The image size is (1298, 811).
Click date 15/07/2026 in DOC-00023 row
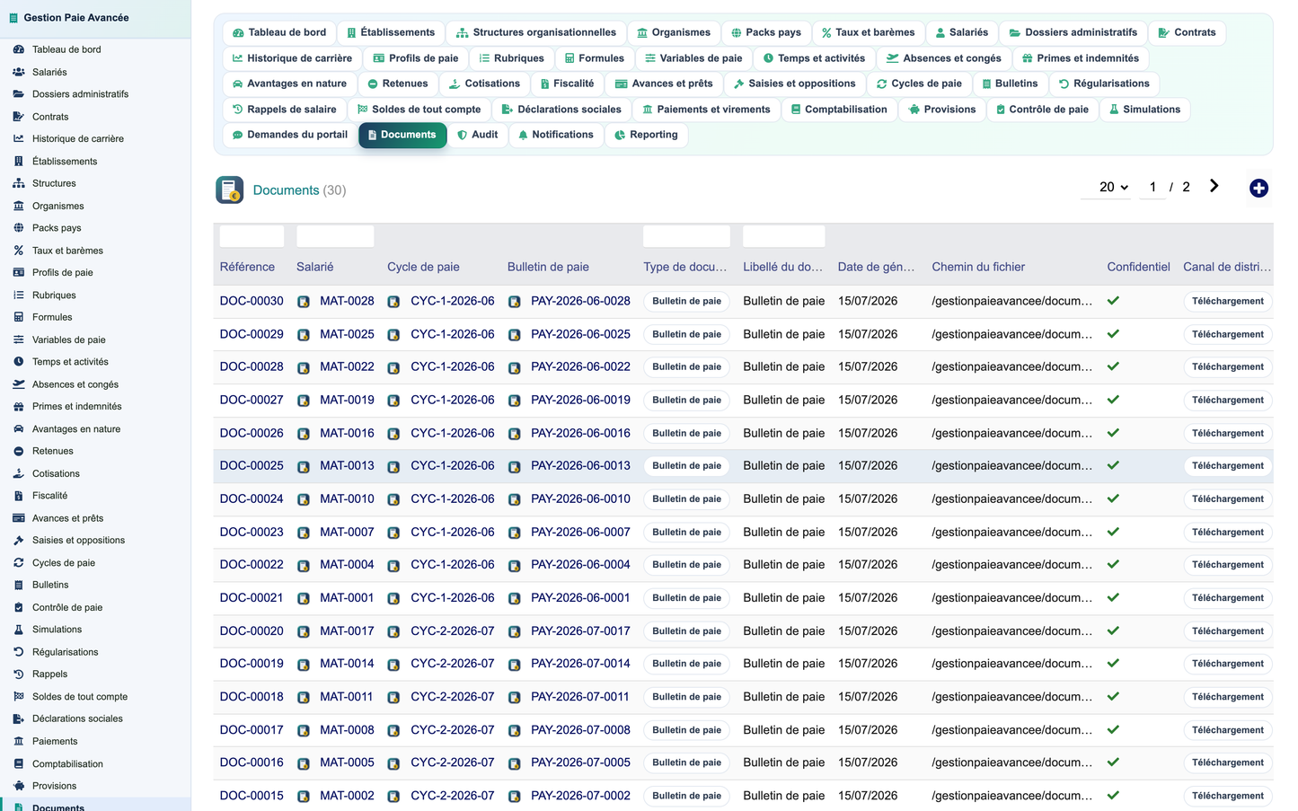(x=868, y=532)
